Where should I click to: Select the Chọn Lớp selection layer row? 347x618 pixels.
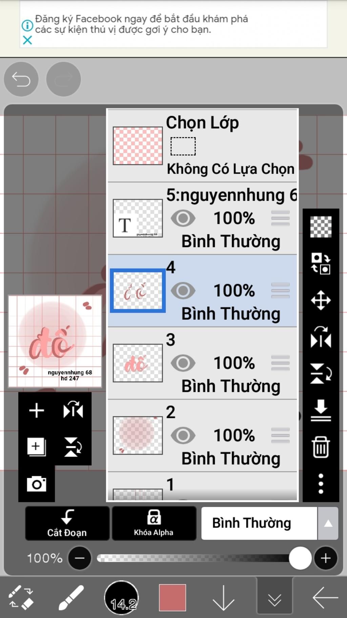(x=202, y=145)
